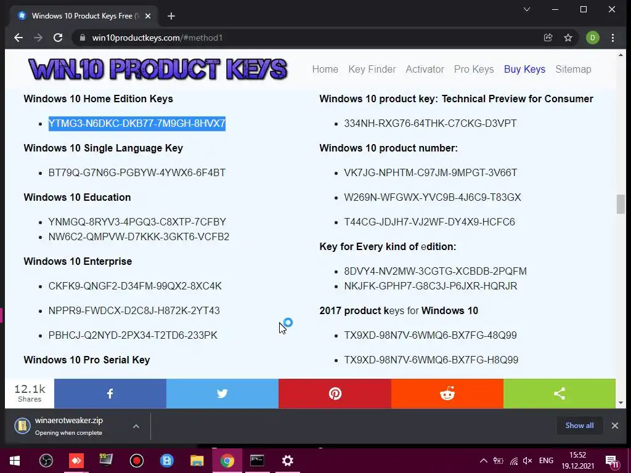Click the battery icon in system tray

[x=498, y=461]
